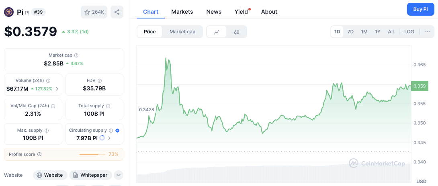438x186 pixels.
Task: Set chart range to 7D
Action: click(350, 32)
